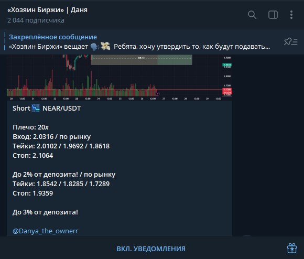Click the Стоп: 2.1064 line
The image size is (304, 259).
33,156
